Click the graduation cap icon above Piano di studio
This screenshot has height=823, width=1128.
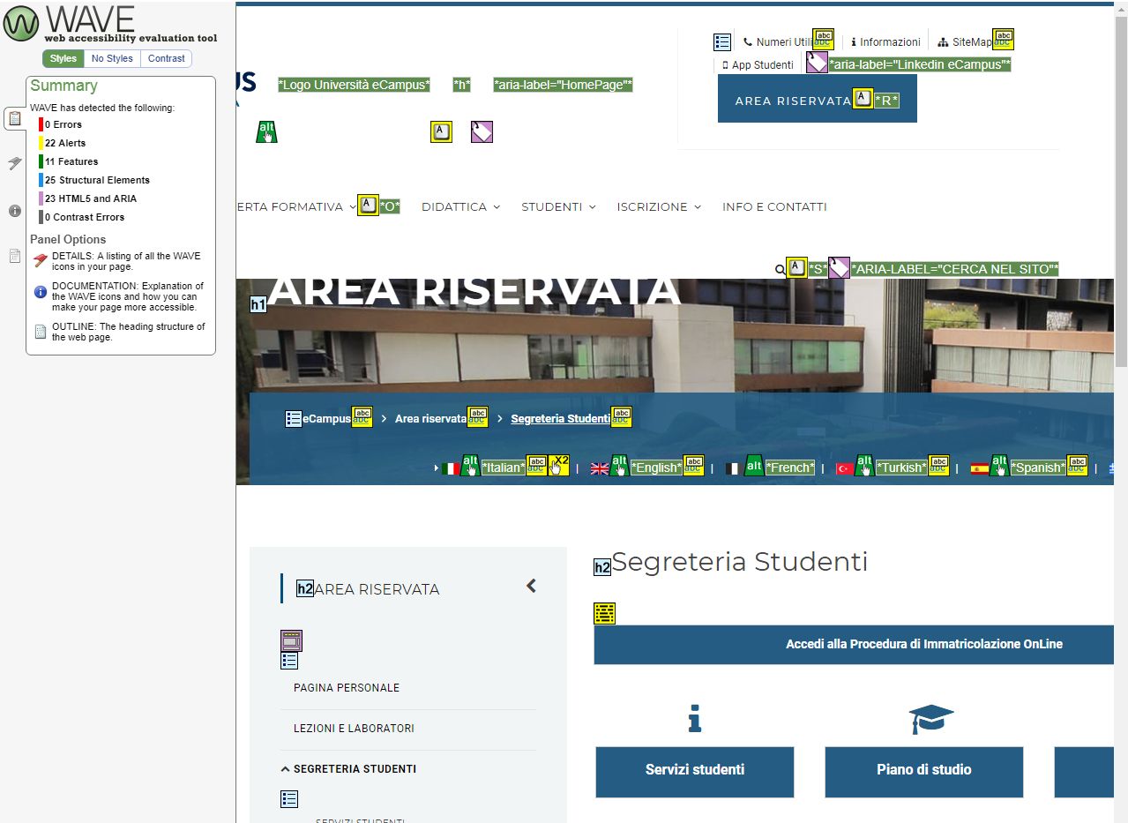(x=931, y=719)
